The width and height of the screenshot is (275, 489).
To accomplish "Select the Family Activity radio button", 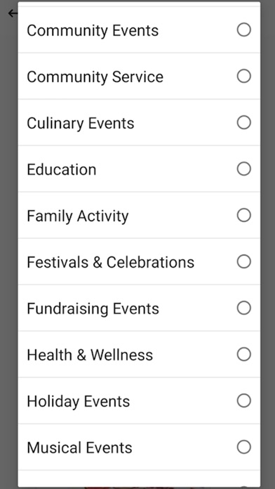I will pos(244,215).
